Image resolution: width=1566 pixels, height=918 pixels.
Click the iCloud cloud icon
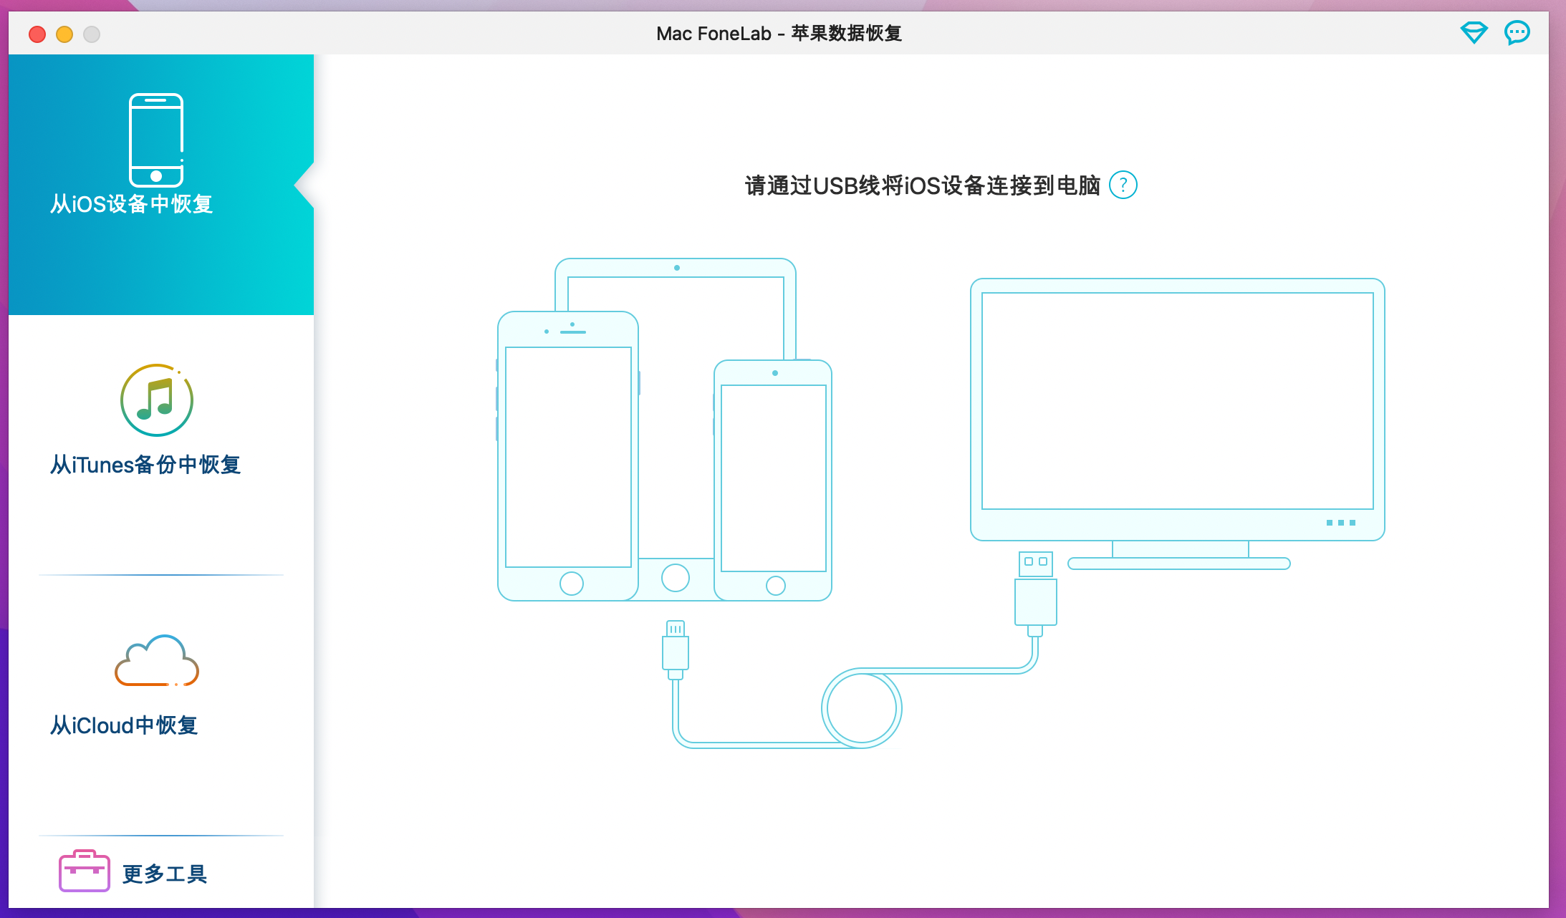click(157, 661)
